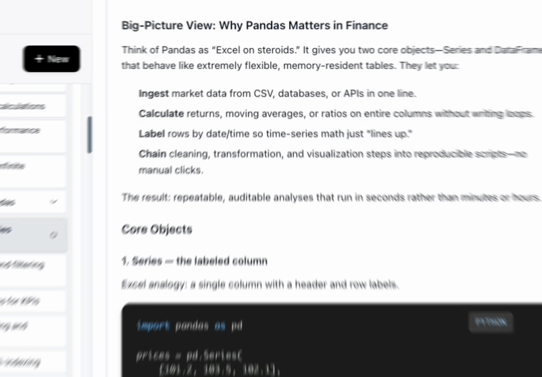Select the sidebar item below the "formance" entry
Viewport: 542px width, 377px height.
coord(29,167)
